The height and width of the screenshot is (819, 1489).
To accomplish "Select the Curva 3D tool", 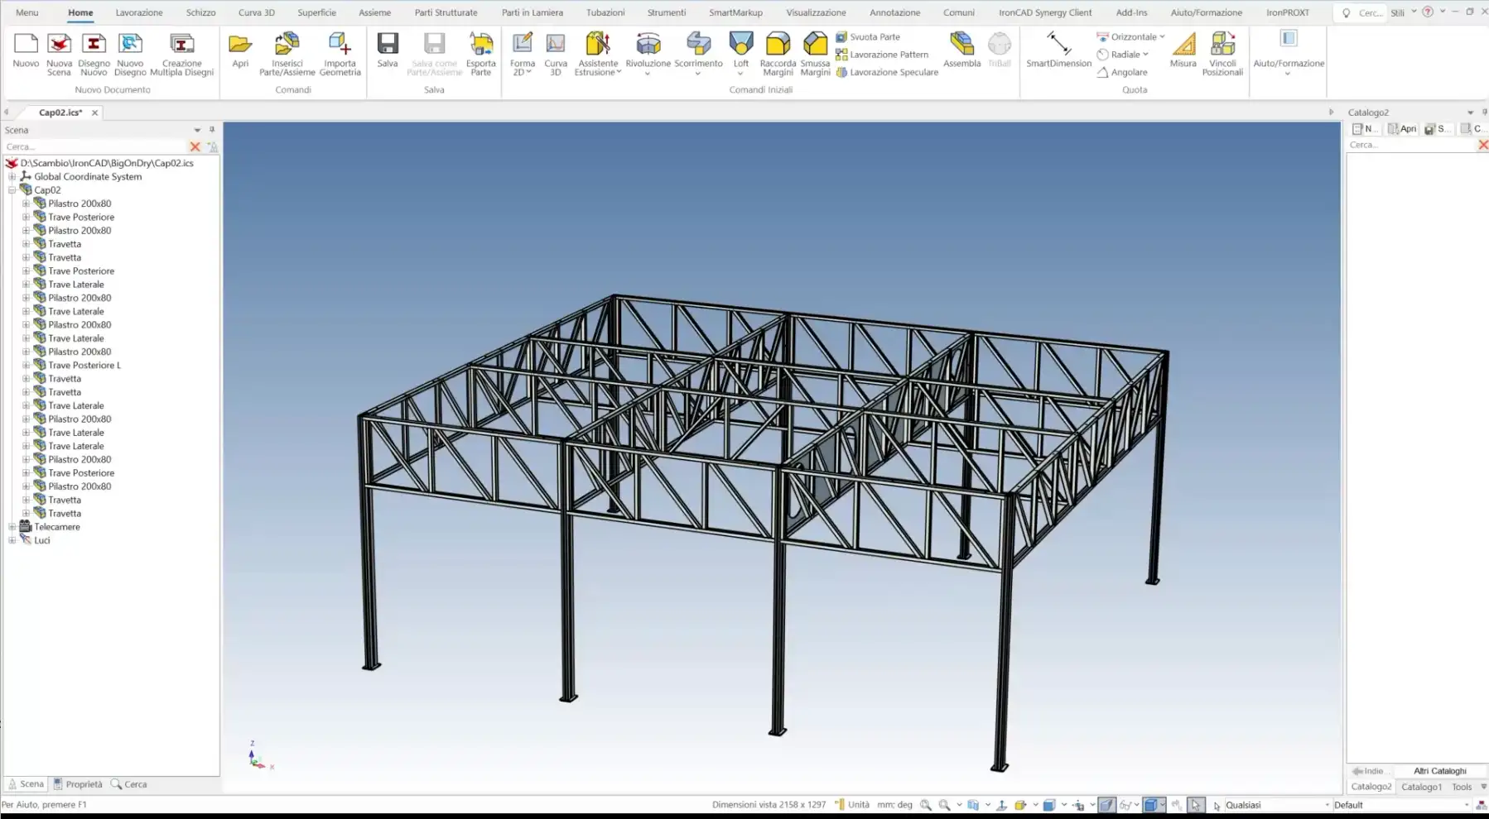I will 556,53.
